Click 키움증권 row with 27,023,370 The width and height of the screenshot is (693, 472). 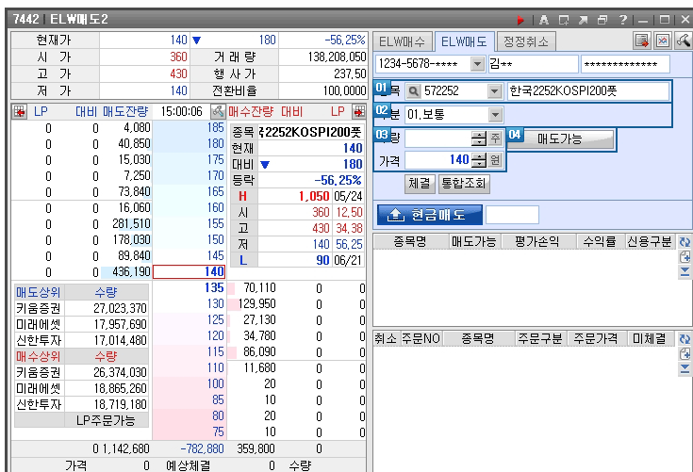(x=81, y=308)
